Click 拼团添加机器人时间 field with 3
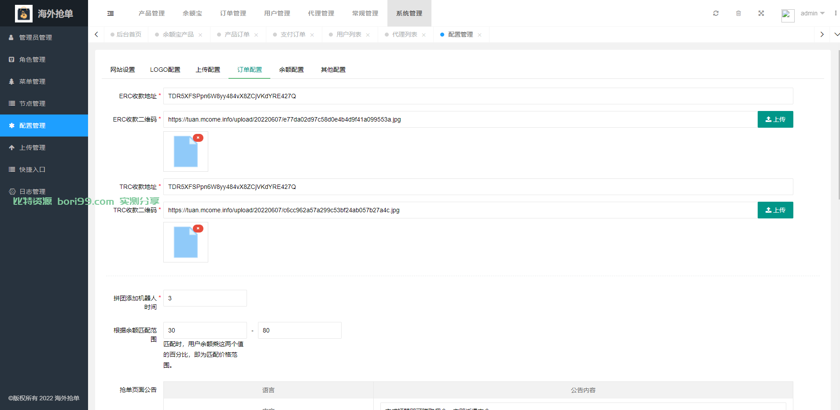This screenshot has height=410, width=840. click(205, 298)
